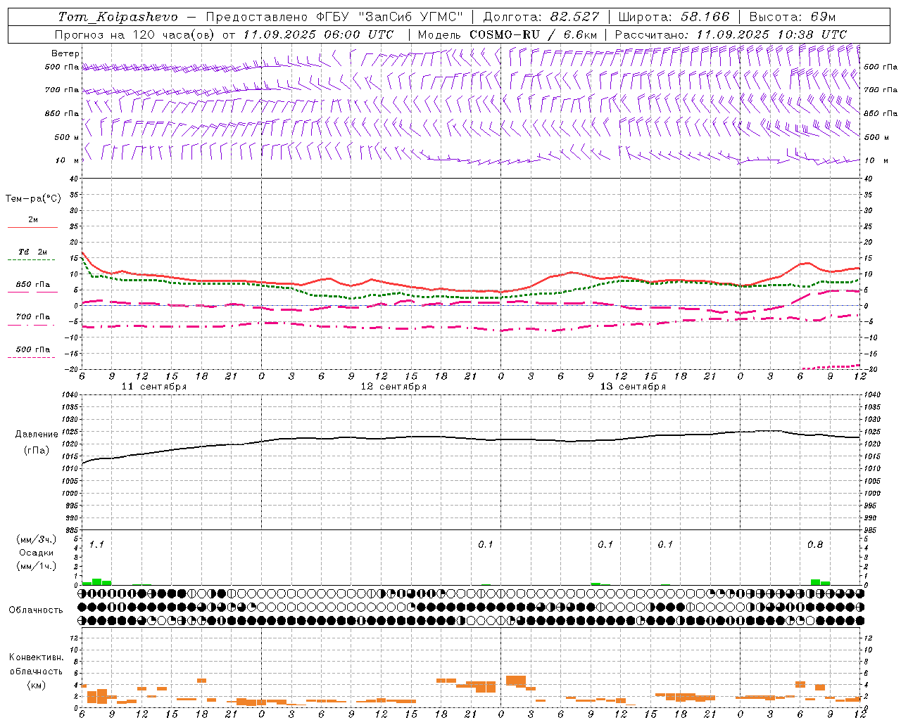The width and height of the screenshot is (901, 720).
Task: Click the Ветер wind panel label
Action: tap(65, 53)
